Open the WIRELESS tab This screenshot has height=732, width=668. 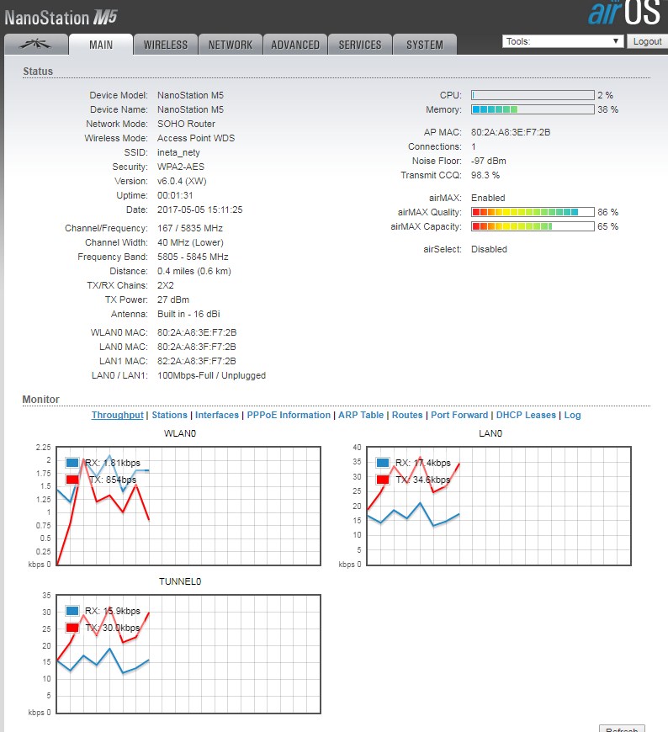pyautogui.click(x=166, y=45)
